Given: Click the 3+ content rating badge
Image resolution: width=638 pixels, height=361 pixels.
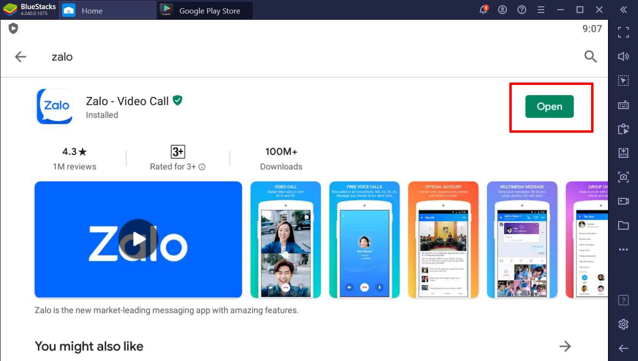Looking at the screenshot, I should coord(178,152).
